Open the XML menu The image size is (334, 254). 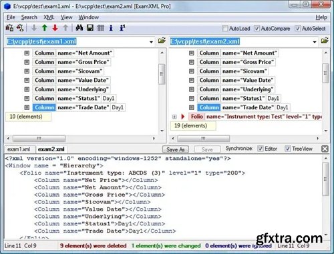(x=49, y=17)
